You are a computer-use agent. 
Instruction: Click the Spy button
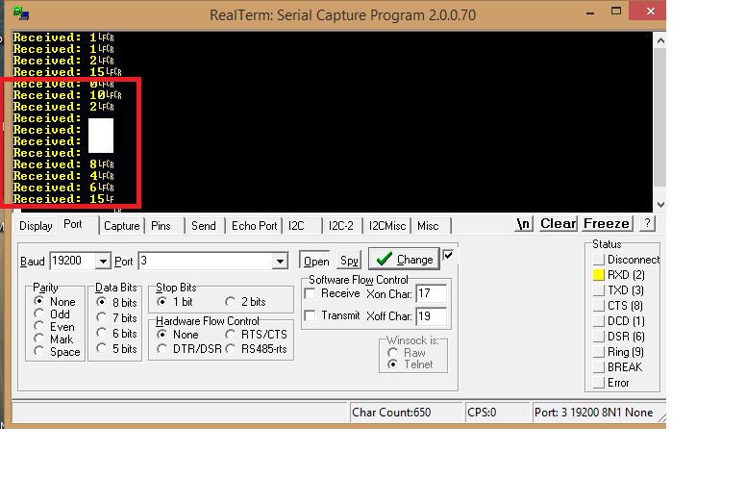349,261
